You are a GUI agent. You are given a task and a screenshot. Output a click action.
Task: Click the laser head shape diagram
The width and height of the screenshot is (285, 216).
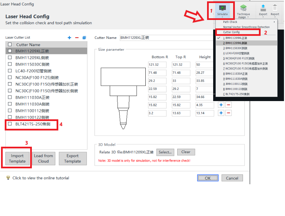click(x=123, y=98)
